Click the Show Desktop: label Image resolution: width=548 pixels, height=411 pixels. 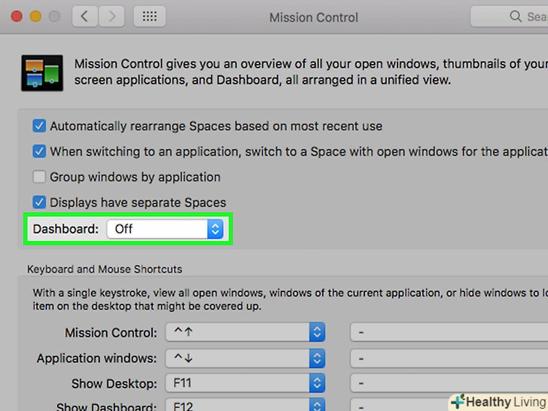[x=114, y=384]
